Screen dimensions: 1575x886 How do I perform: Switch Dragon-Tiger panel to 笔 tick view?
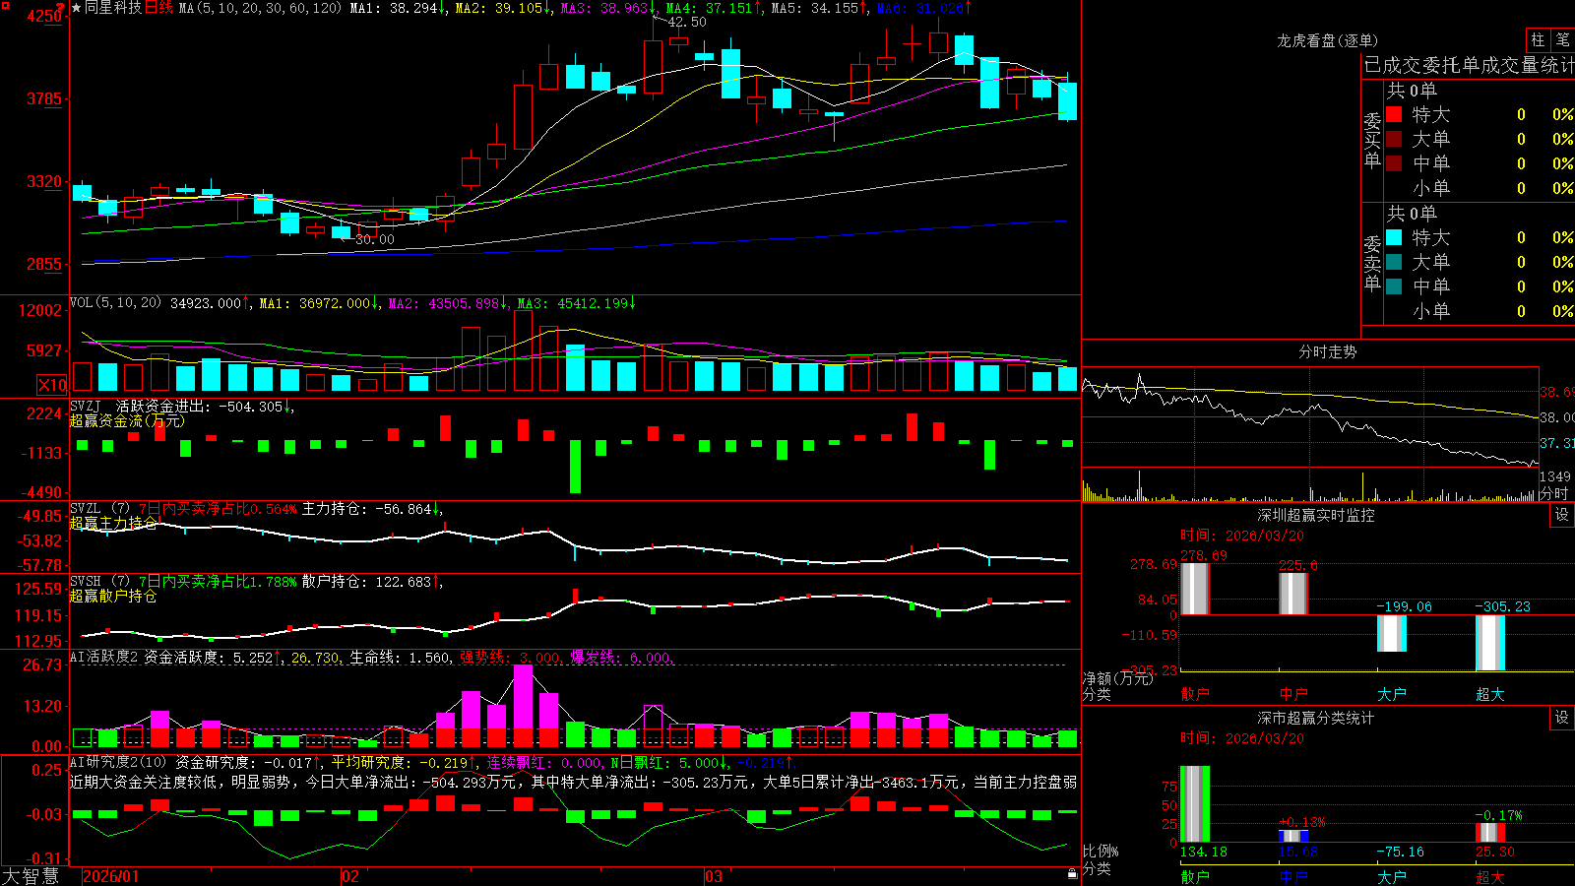coord(1563,39)
